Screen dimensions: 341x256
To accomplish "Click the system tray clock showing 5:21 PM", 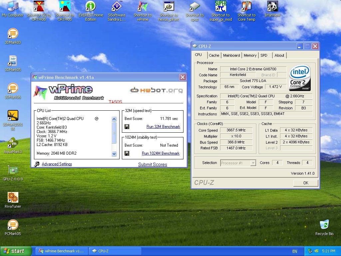I will pyautogui.click(x=329, y=251).
